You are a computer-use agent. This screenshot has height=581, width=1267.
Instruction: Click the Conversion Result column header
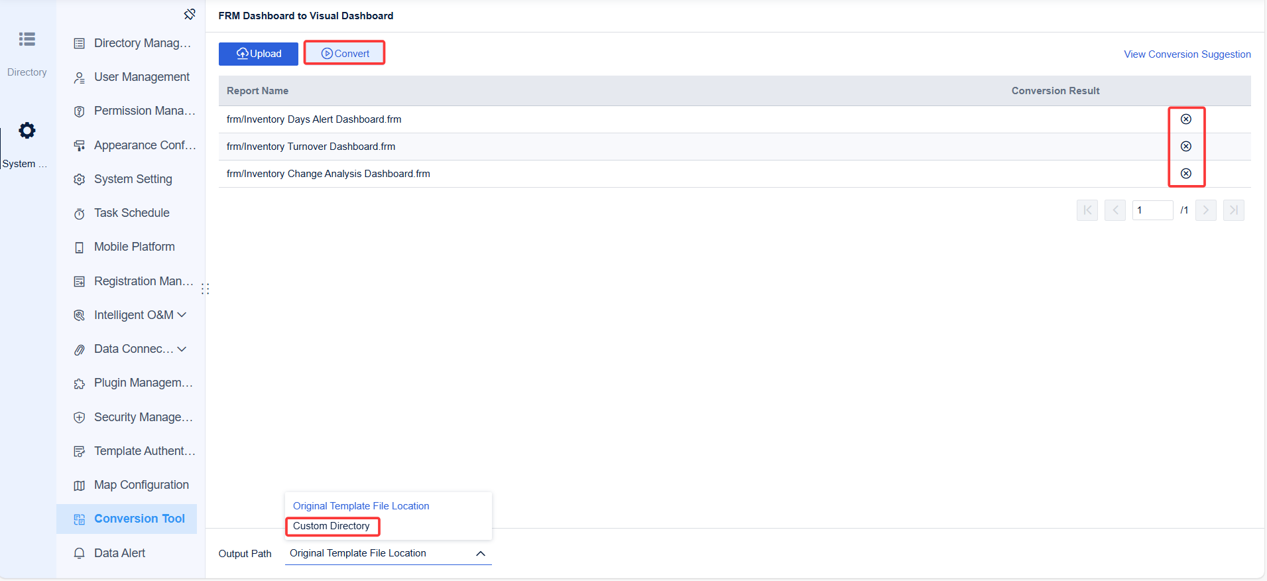[1056, 91]
